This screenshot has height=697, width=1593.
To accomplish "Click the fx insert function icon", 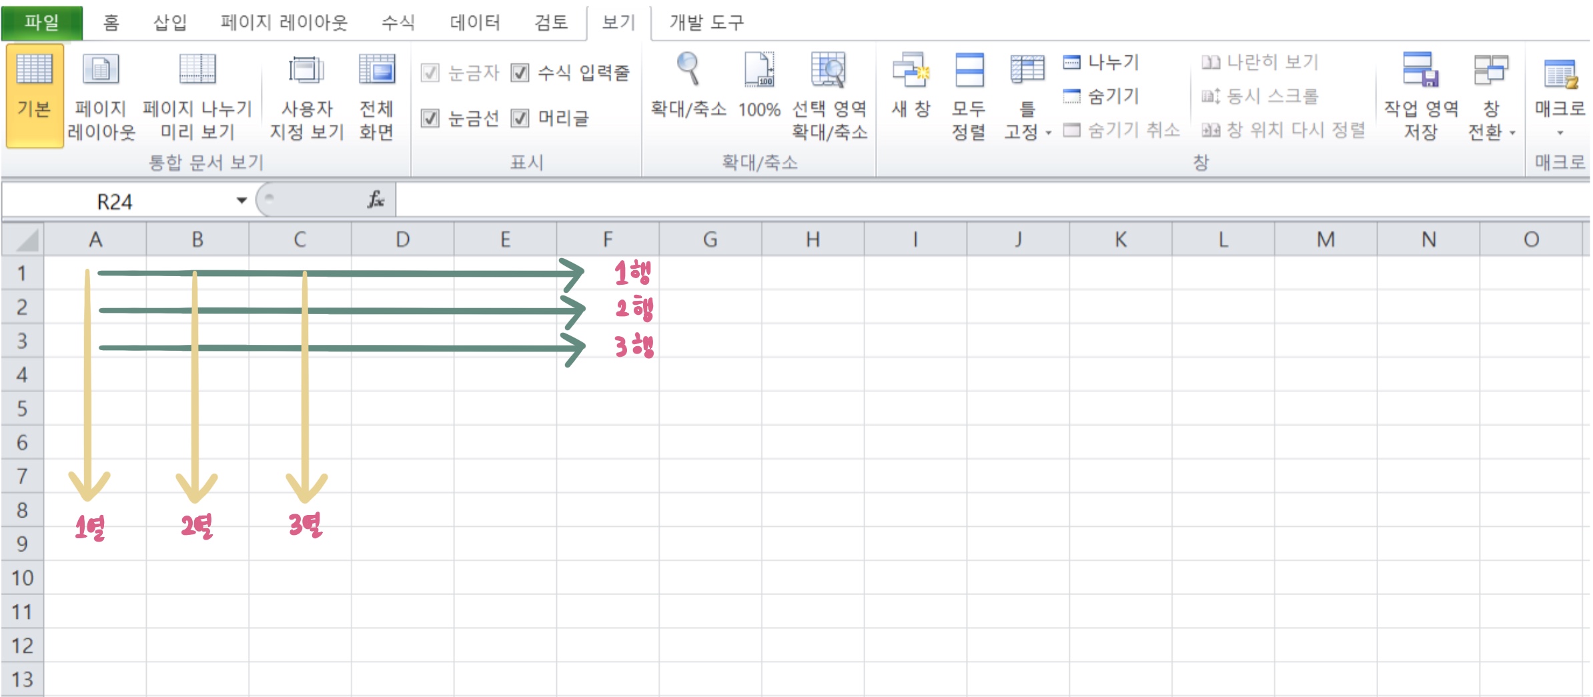I will [376, 199].
